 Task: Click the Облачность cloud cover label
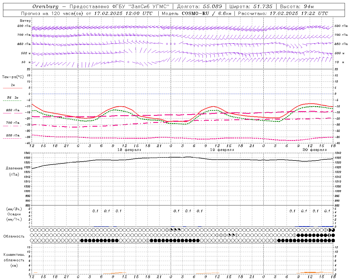point(14,236)
